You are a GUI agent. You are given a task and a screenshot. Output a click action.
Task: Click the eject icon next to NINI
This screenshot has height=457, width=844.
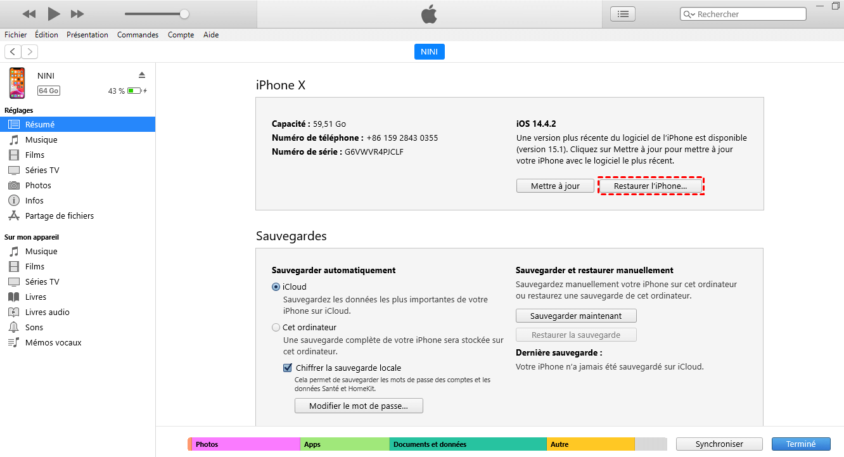point(142,75)
